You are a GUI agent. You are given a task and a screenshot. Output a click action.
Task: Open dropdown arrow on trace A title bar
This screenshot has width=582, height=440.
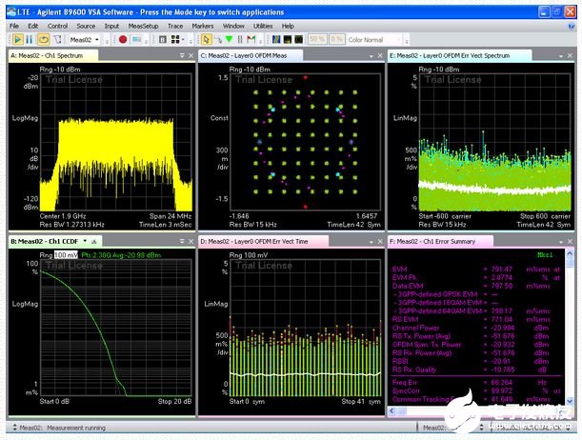point(180,56)
